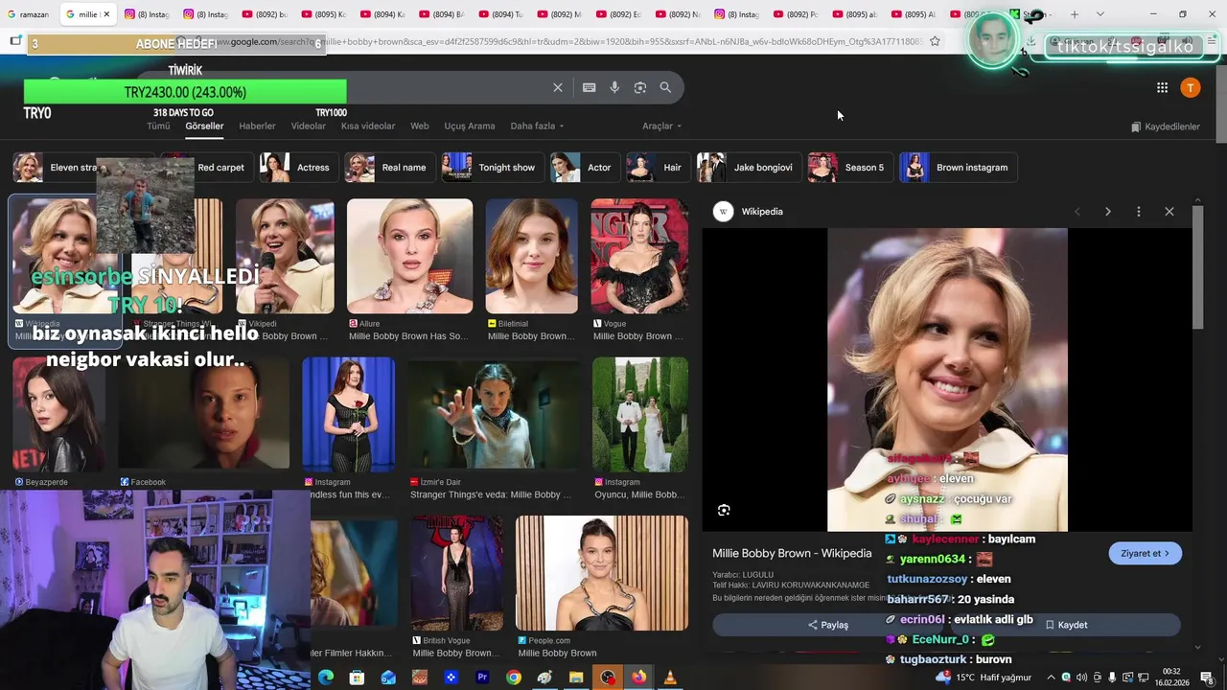1227x690 pixels.
Task: Go to the next image in the preview panel
Action: (x=1108, y=212)
